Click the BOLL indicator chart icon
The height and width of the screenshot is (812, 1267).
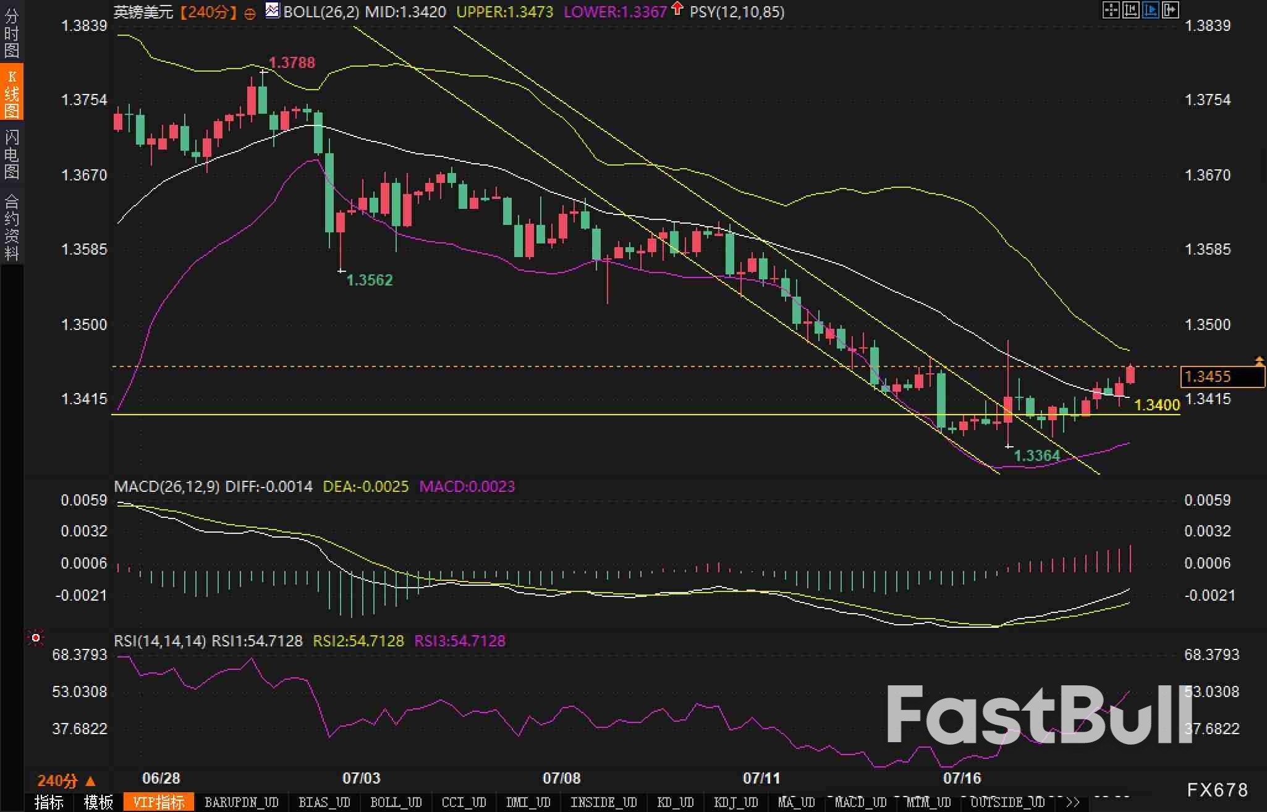(272, 11)
